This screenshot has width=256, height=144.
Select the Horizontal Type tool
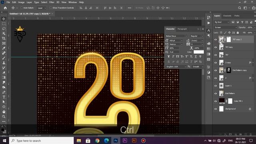click(4, 97)
